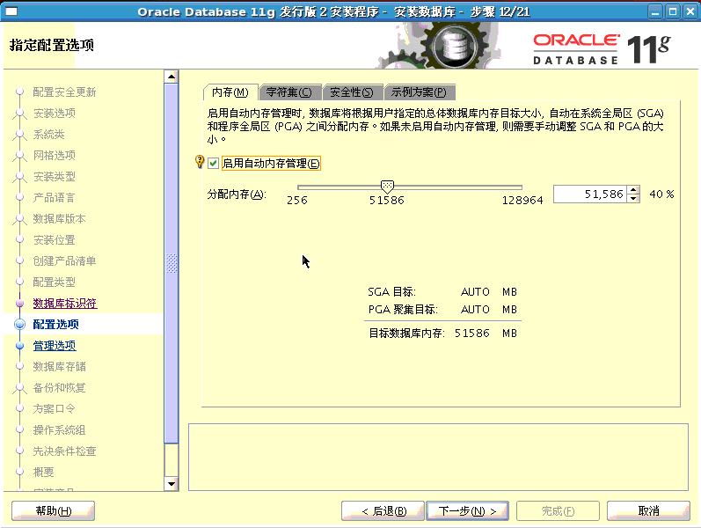Click the 后退(B) back button
The width and height of the screenshot is (701, 528).
(x=383, y=511)
